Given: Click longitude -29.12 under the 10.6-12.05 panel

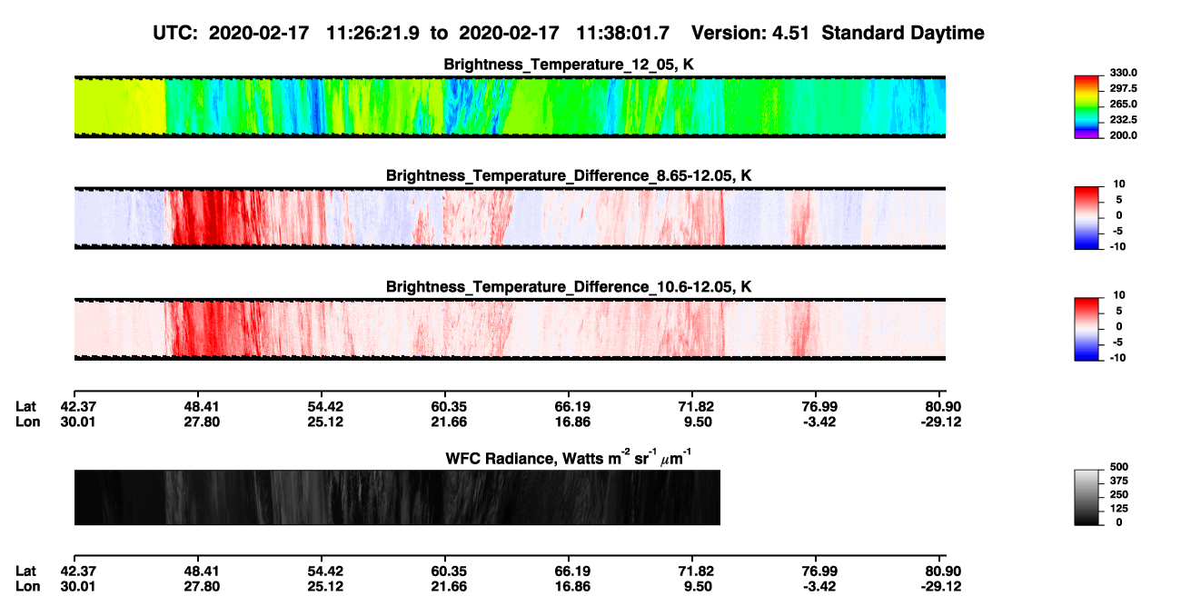Looking at the screenshot, I should (941, 421).
